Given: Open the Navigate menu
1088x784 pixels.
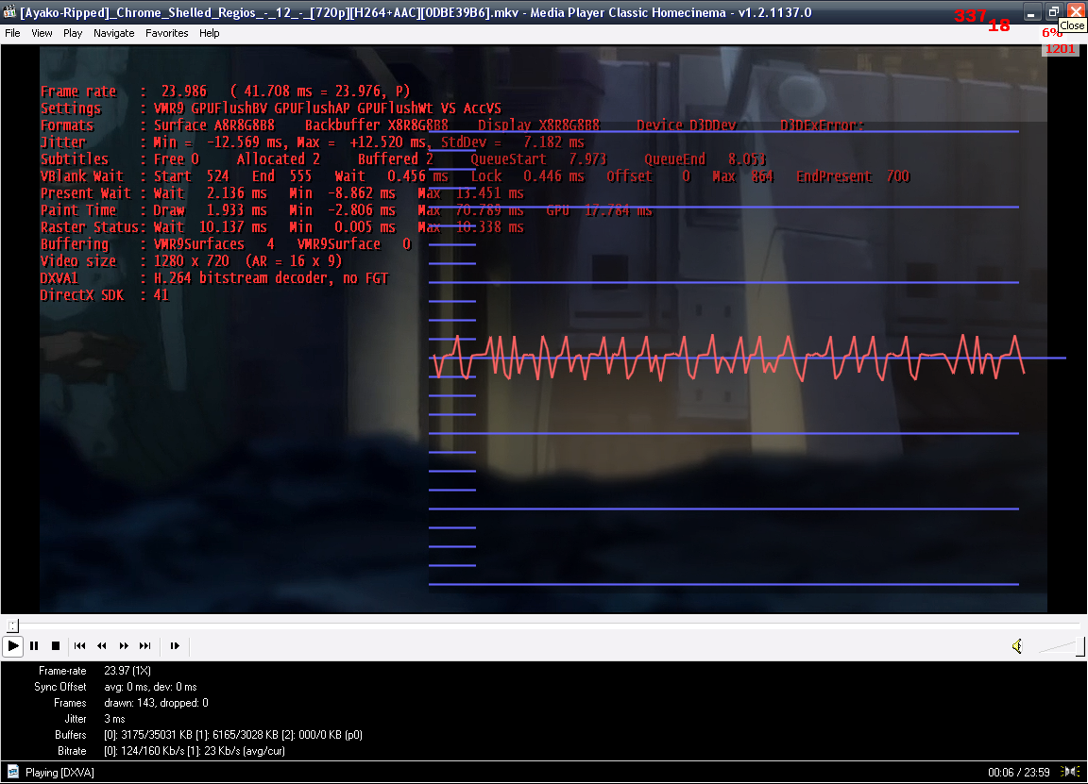Looking at the screenshot, I should 113,33.
